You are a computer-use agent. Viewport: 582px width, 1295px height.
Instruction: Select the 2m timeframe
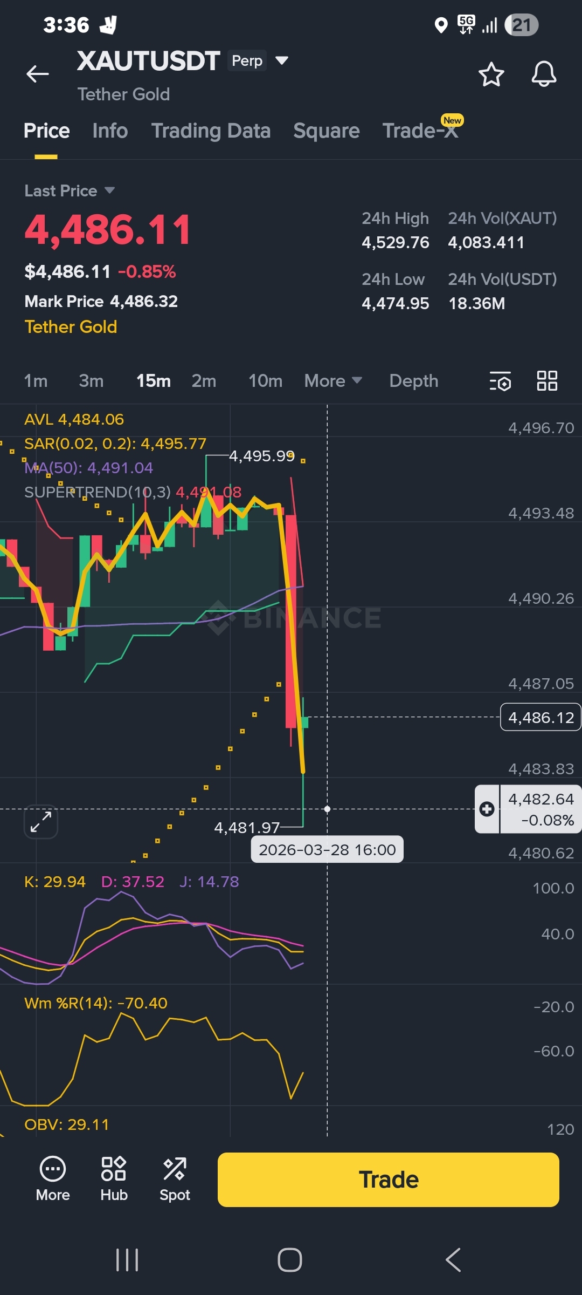(x=204, y=381)
